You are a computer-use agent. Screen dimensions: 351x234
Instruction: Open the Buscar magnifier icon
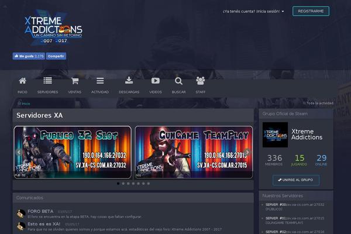(x=178, y=81)
